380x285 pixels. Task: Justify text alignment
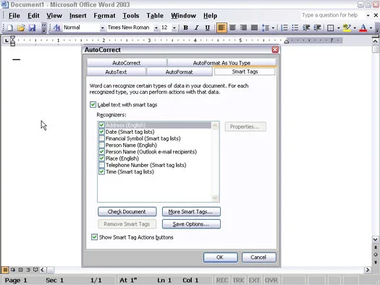[x=254, y=27]
